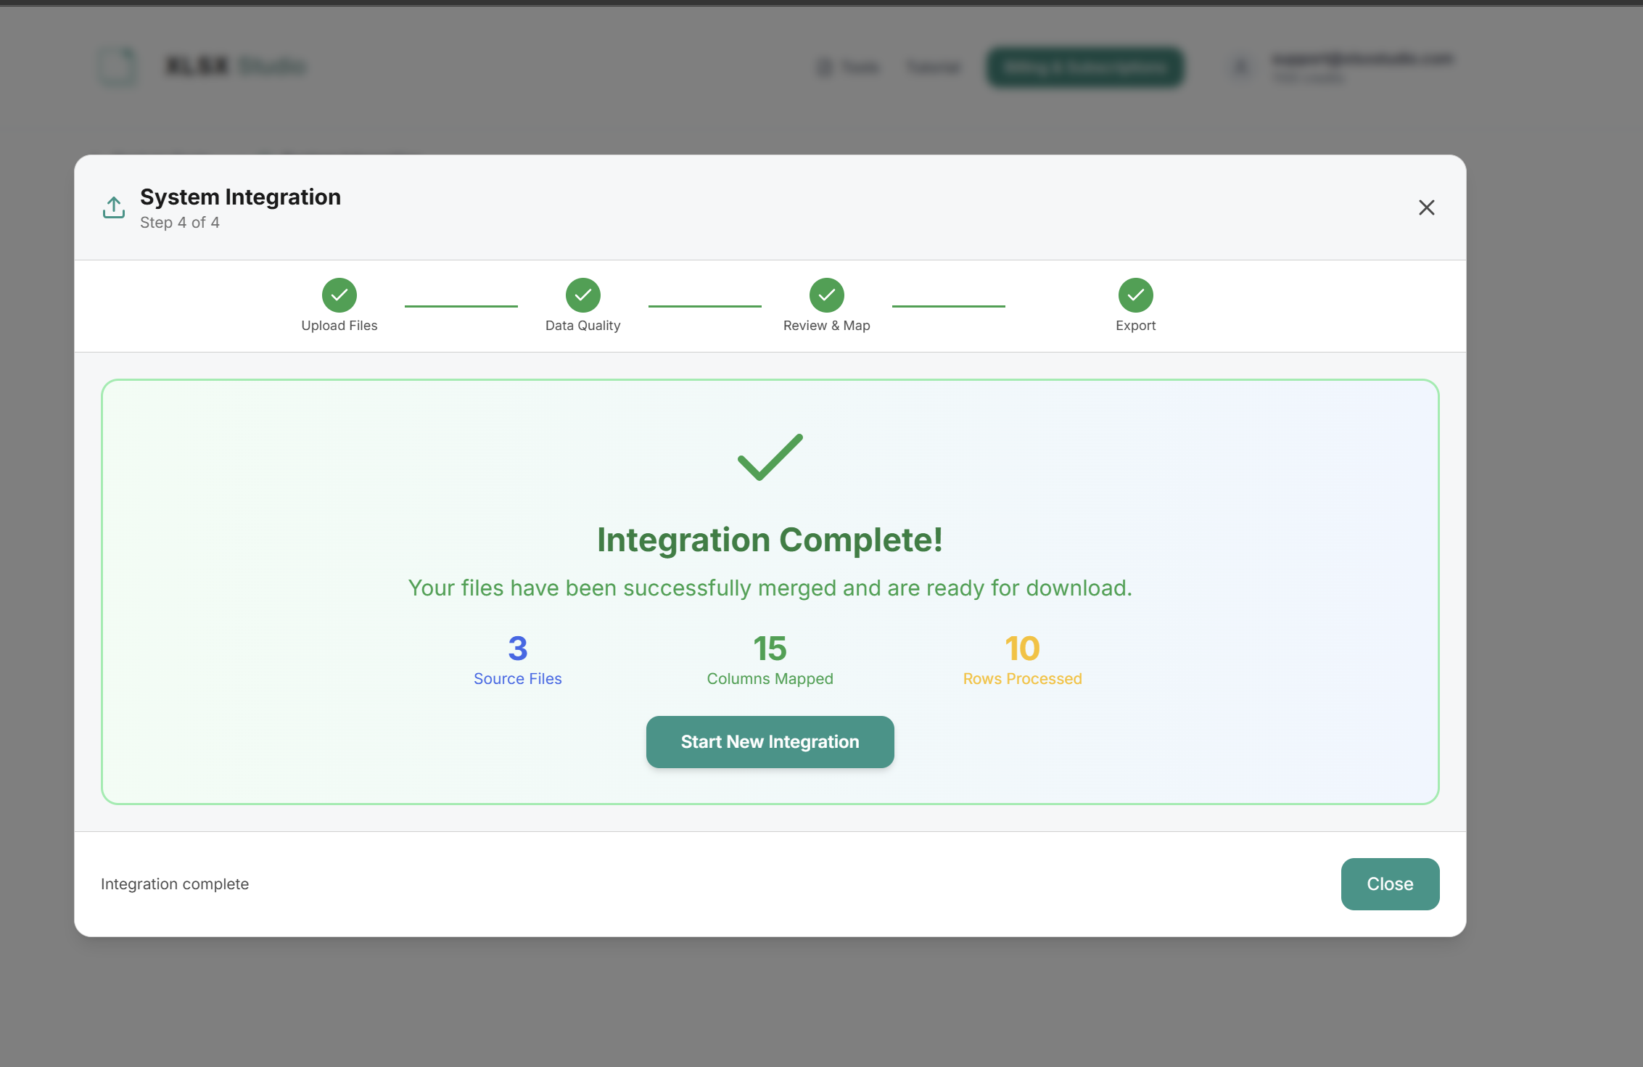Image resolution: width=1643 pixels, height=1067 pixels.
Task: Click the upload icon beside System Integration
Action: 114,207
